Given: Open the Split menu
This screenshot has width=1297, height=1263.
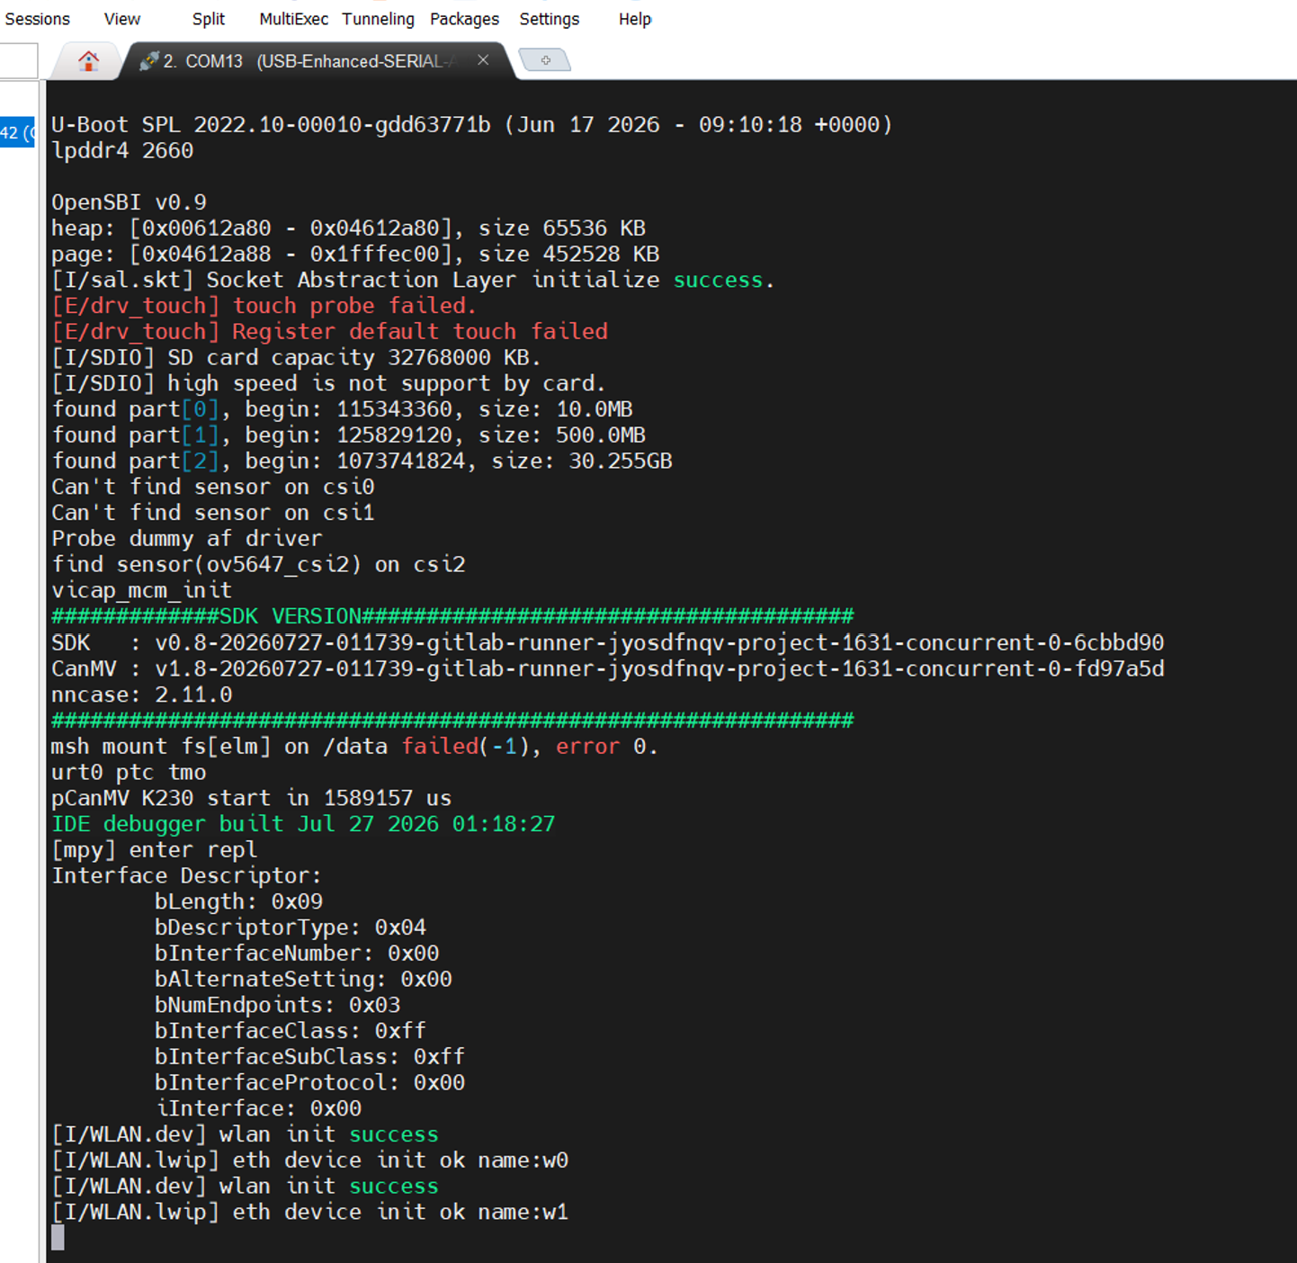Looking at the screenshot, I should (208, 19).
